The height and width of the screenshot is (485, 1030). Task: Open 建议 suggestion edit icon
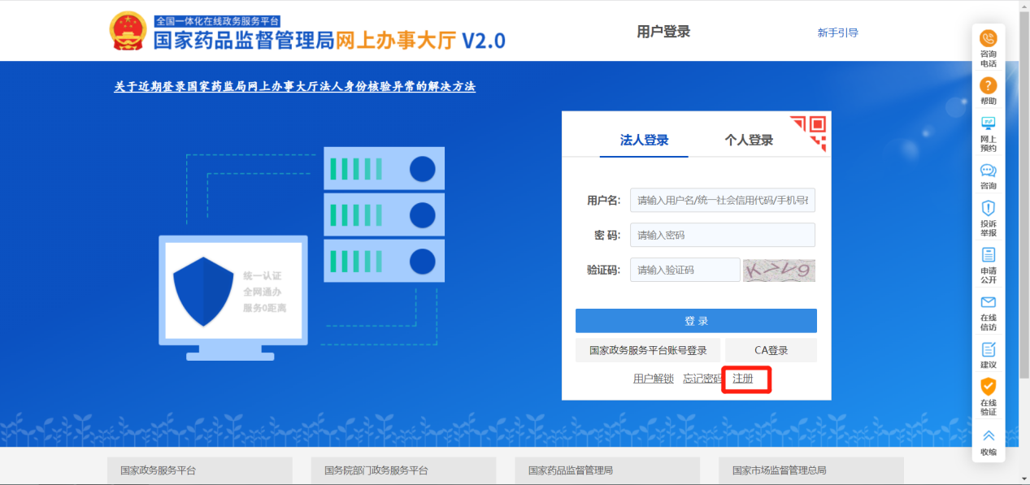pos(988,349)
